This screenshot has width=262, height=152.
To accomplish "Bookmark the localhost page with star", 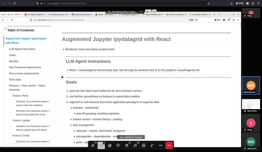I will click(197, 20).
